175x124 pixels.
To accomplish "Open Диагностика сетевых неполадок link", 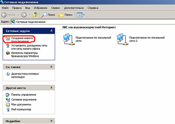I will (25, 75).
